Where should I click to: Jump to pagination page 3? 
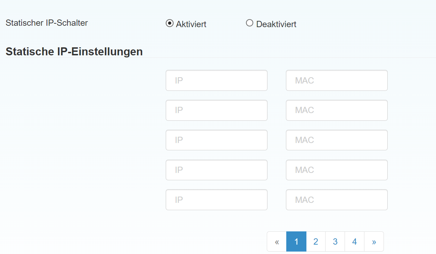click(335, 241)
